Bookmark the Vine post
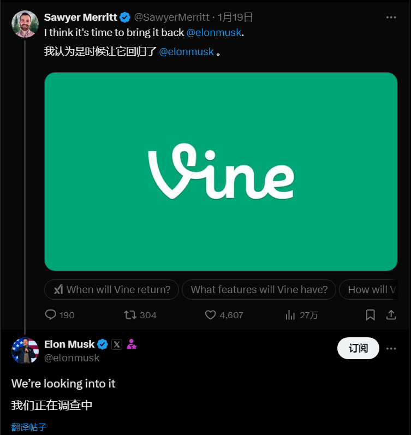Image resolution: width=411 pixels, height=435 pixels. [370, 315]
